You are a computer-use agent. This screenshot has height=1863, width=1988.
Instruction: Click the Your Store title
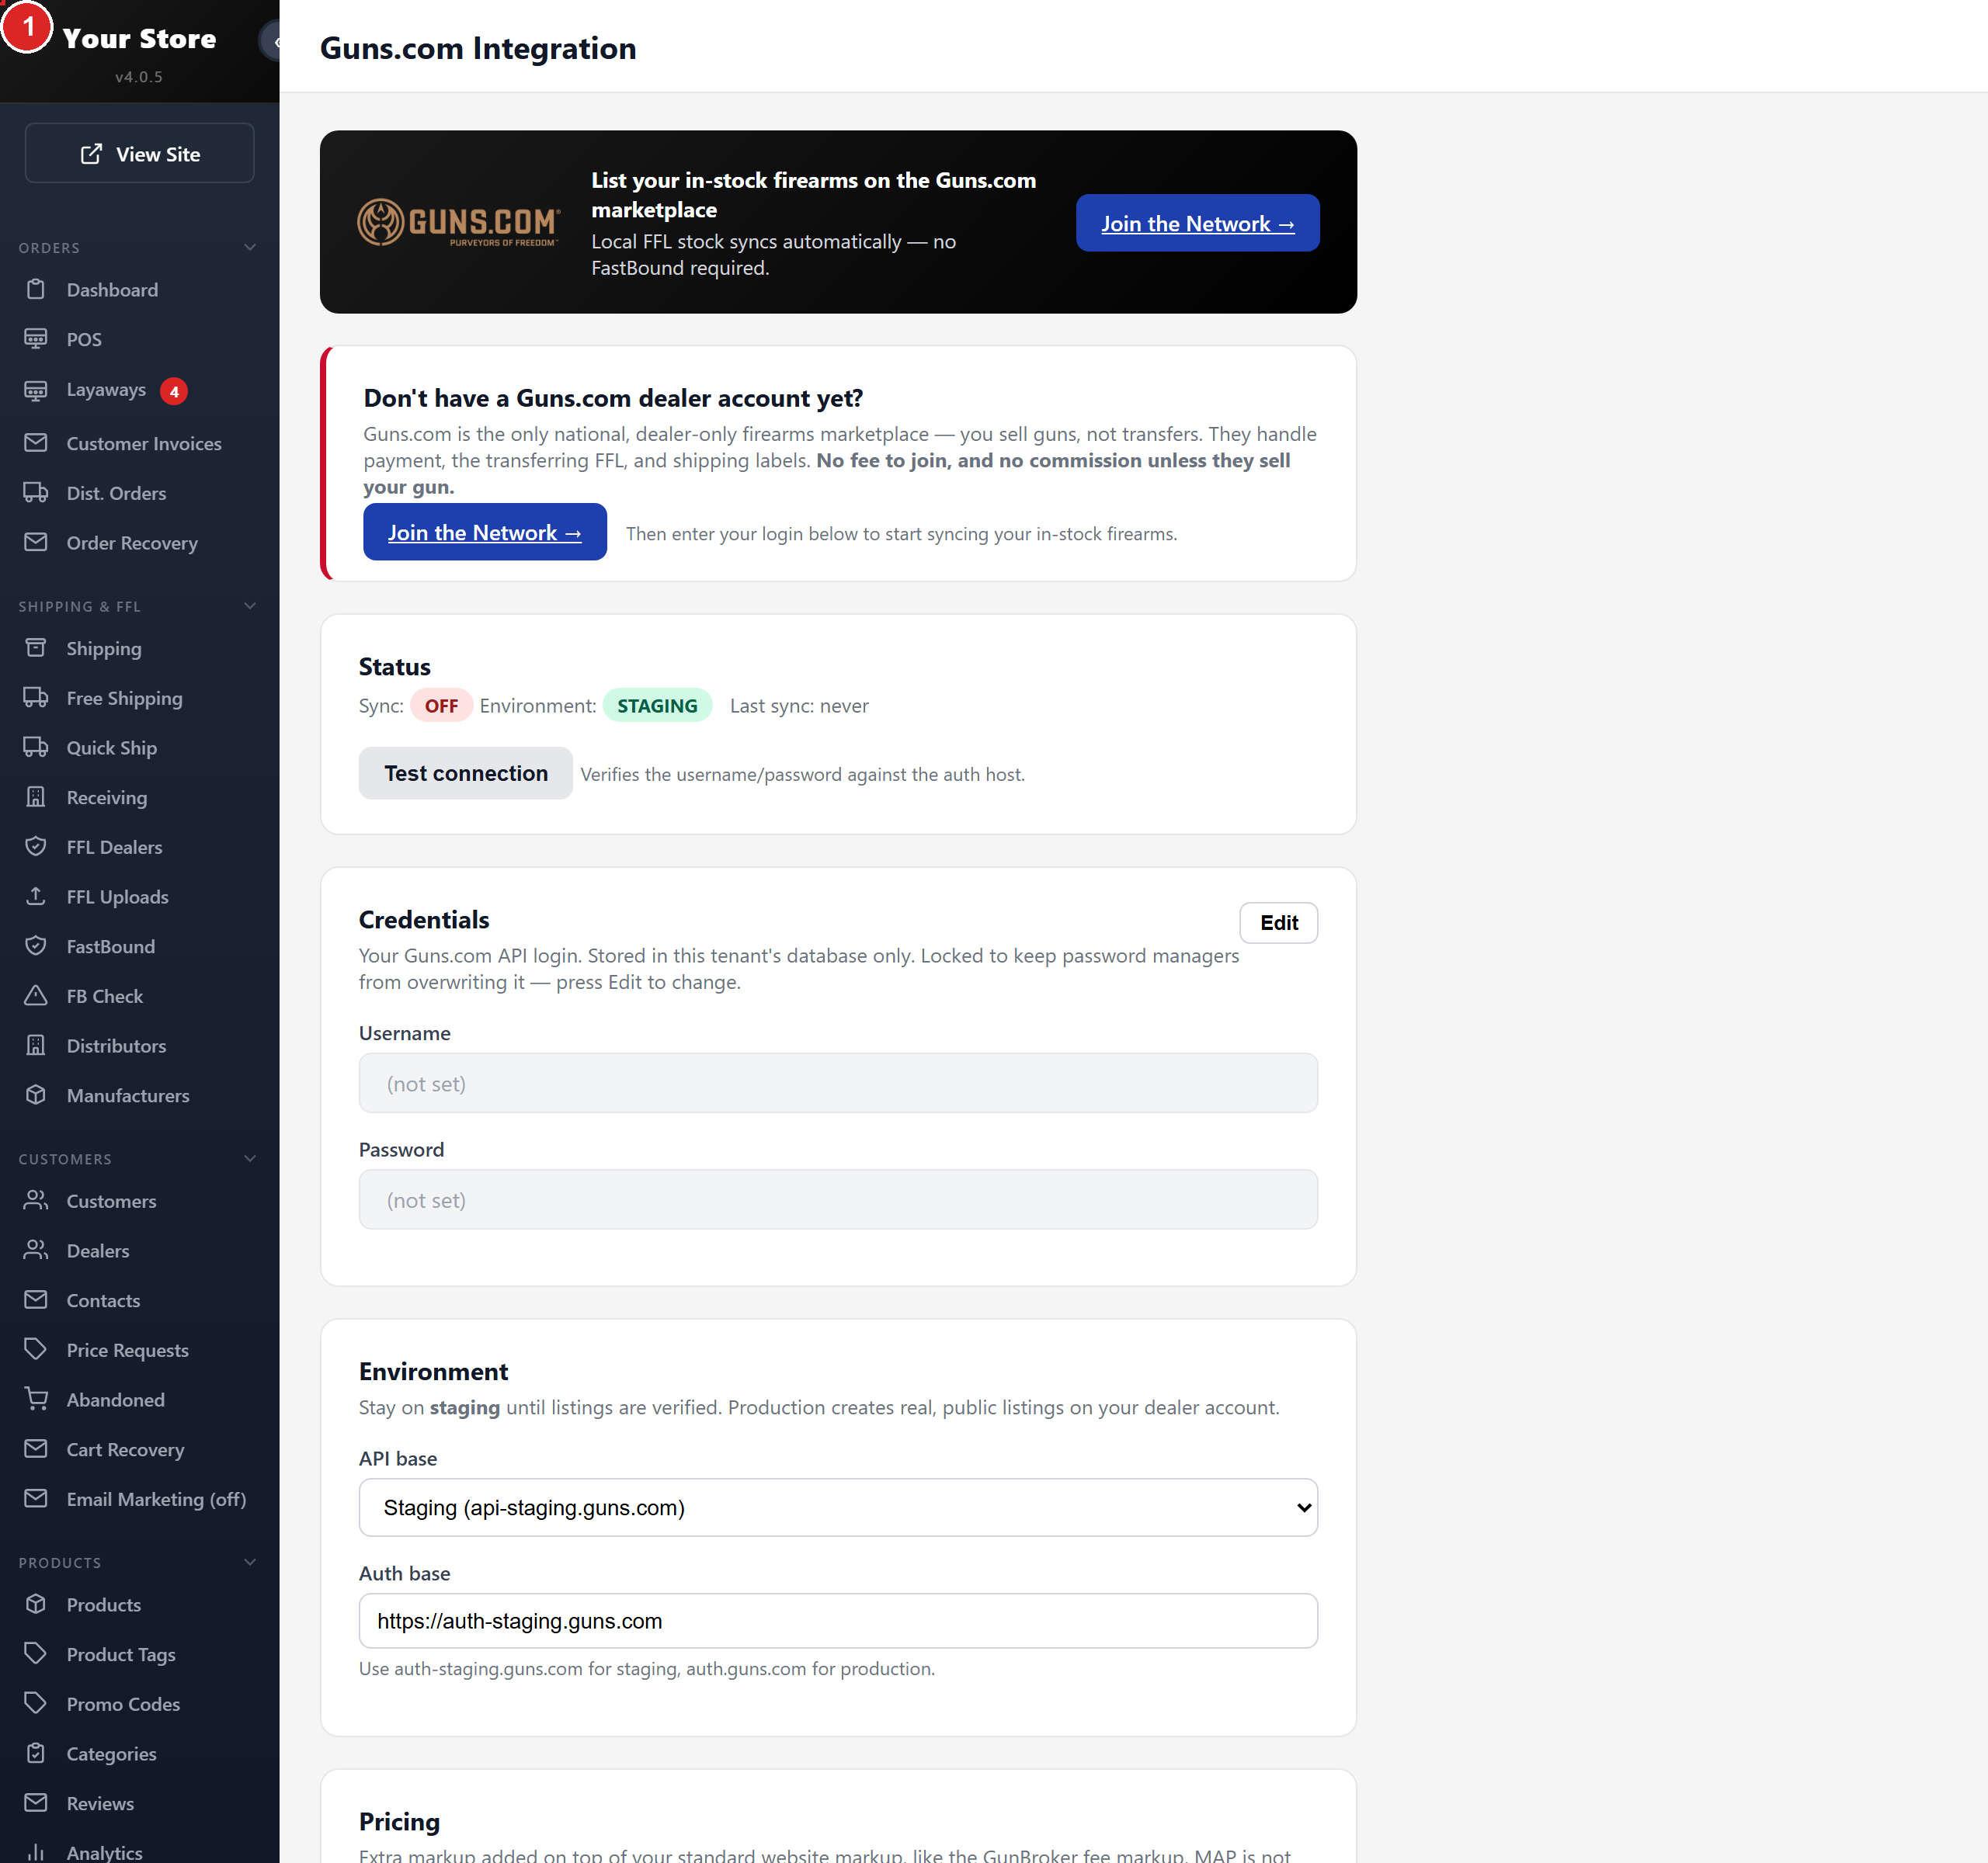(139, 38)
